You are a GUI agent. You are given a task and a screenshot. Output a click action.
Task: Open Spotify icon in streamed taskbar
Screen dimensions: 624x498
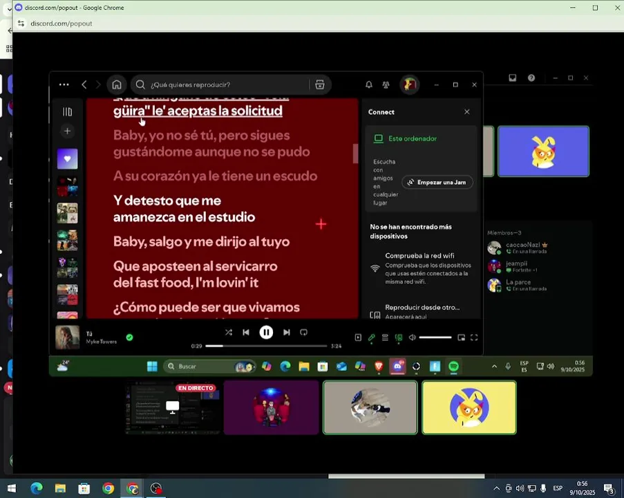pos(454,366)
